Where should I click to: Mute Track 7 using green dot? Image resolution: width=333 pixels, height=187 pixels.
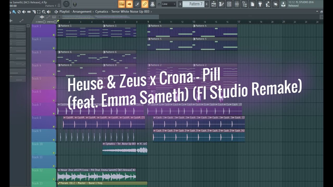point(54,113)
